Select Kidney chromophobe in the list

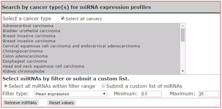click(91, 71)
